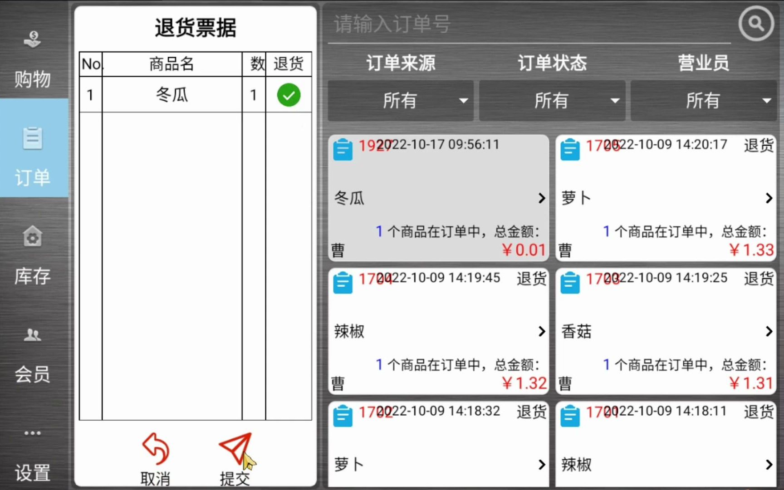Select the 订单 orders clipboard icon
The image size is (784, 490).
(x=32, y=138)
